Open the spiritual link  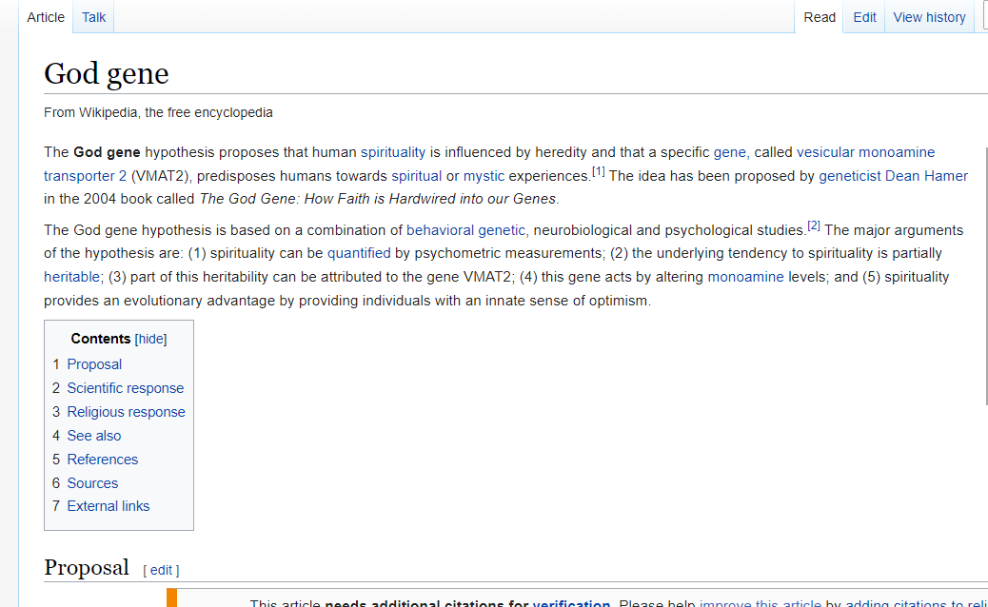(x=417, y=176)
